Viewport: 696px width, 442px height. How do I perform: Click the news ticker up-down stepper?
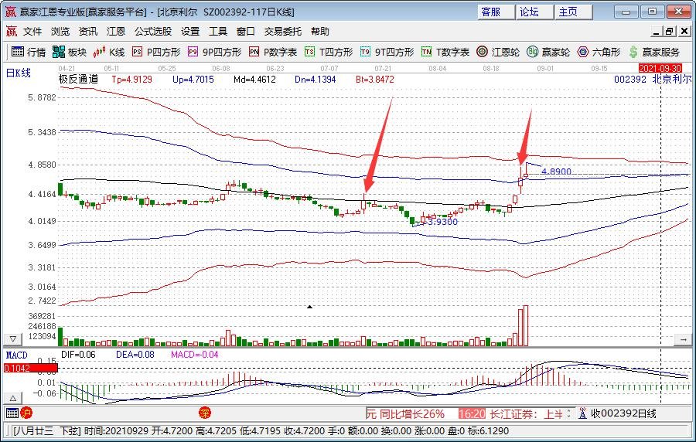pyautogui.click(x=568, y=413)
